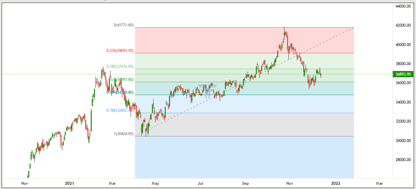Select the 1(30424.05) Fibonacci level label

124,134
